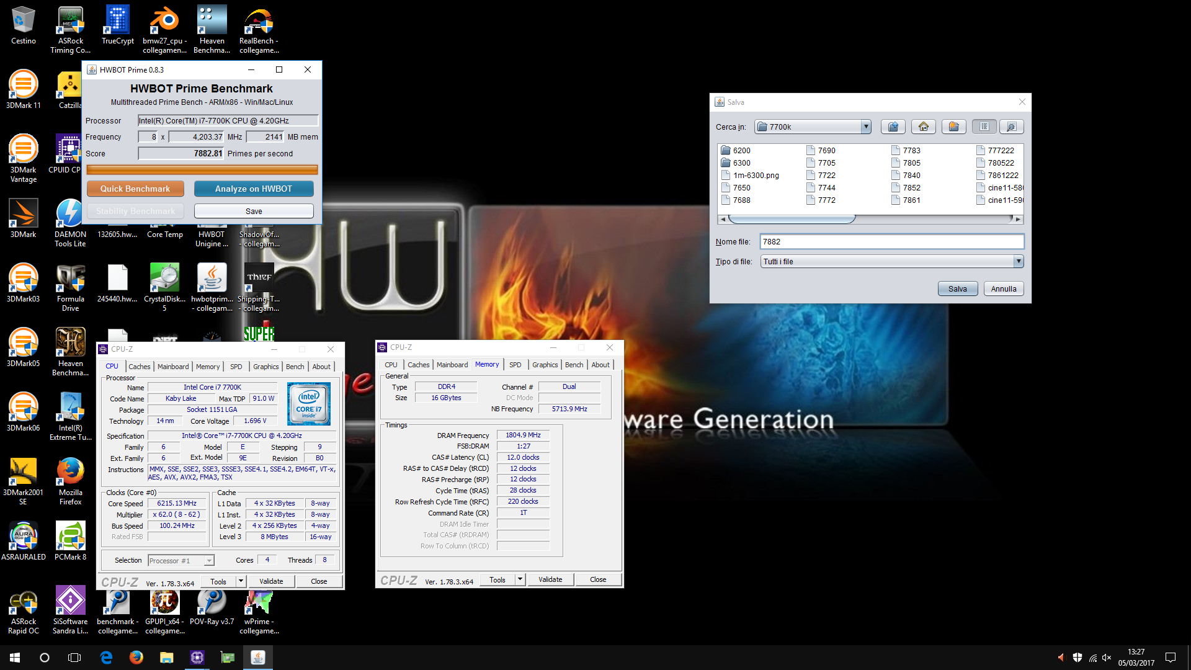
Task: Open POV-Ray v3.7 desktop icon
Action: click(212, 608)
